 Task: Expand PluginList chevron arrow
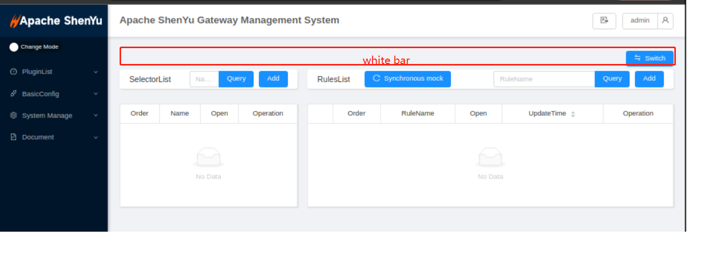pyautogui.click(x=96, y=72)
